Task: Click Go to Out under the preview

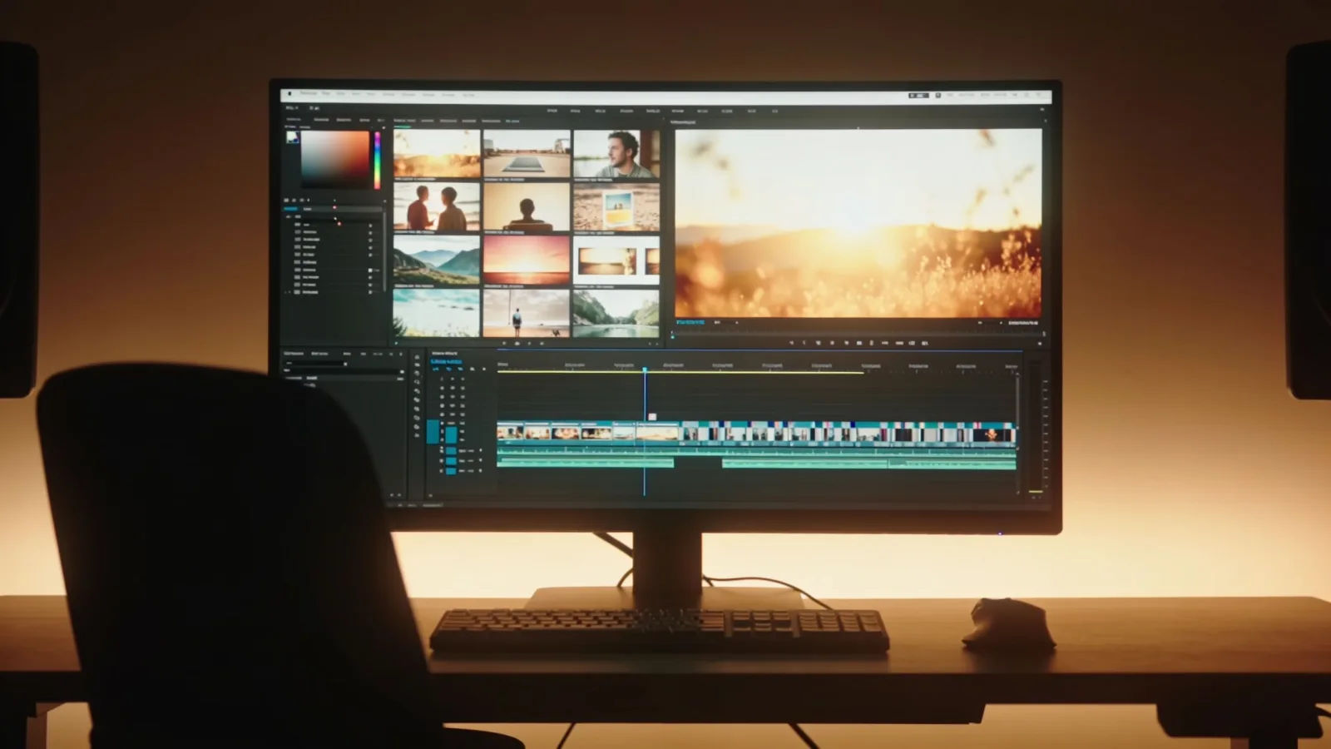Action: [x=885, y=343]
